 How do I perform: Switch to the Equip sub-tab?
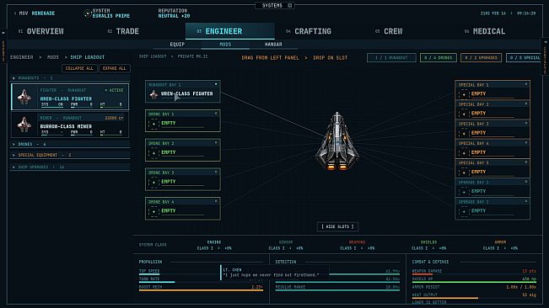click(177, 45)
